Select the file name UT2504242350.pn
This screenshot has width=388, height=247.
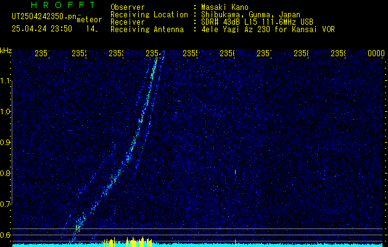click(44, 17)
